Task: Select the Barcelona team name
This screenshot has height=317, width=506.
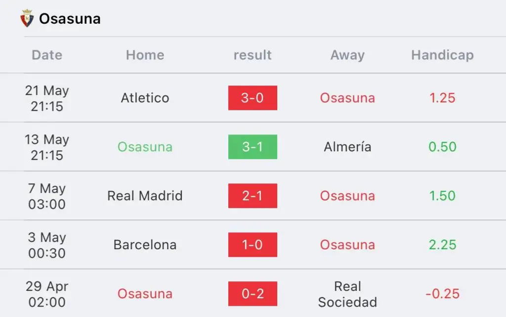Action: coord(145,245)
